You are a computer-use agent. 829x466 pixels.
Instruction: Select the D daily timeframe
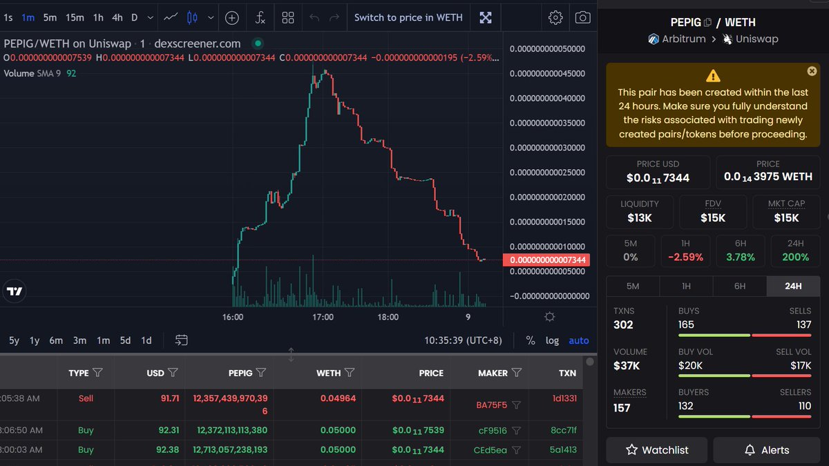[134, 17]
